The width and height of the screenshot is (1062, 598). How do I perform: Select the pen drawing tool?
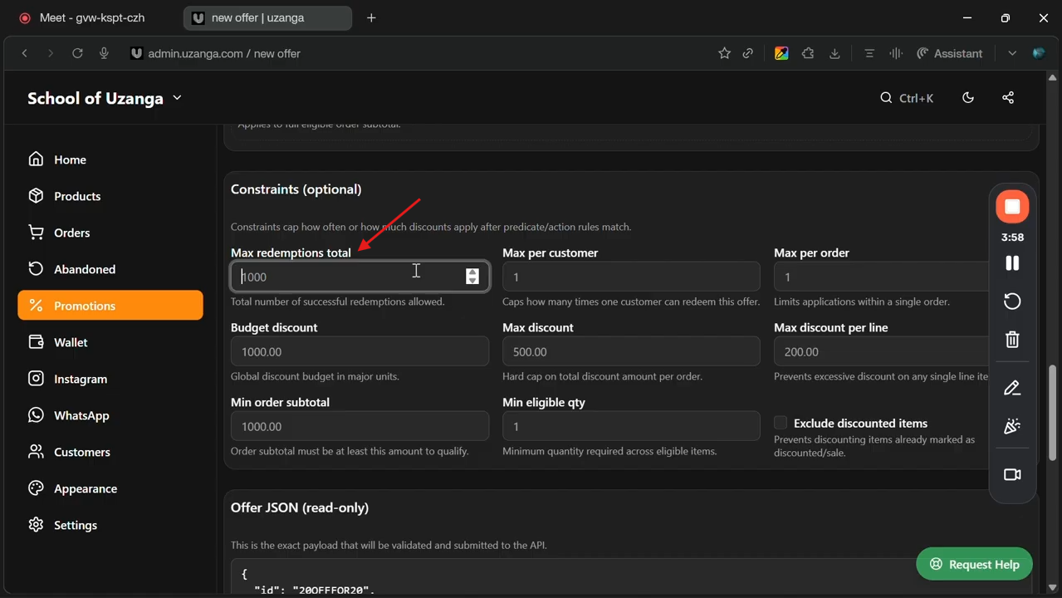[x=1012, y=388]
